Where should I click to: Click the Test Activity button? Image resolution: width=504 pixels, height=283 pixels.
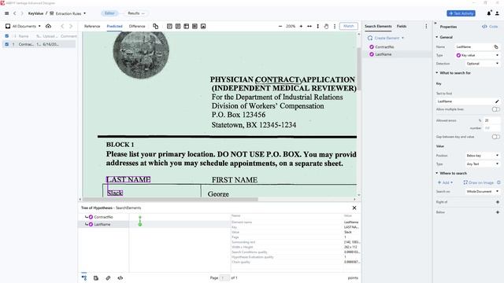pos(461,13)
